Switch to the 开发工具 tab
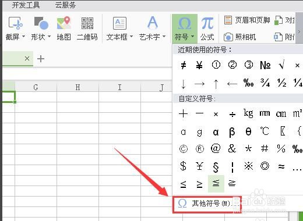The width and height of the screenshot is (303, 221). click(x=26, y=5)
